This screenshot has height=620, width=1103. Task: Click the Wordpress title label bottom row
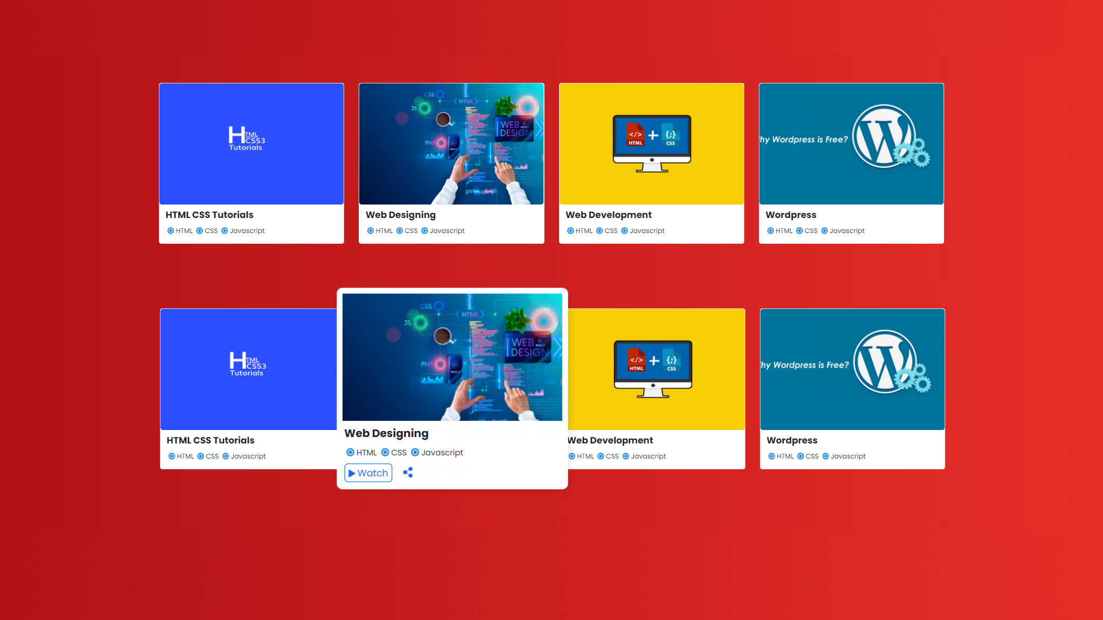792,440
